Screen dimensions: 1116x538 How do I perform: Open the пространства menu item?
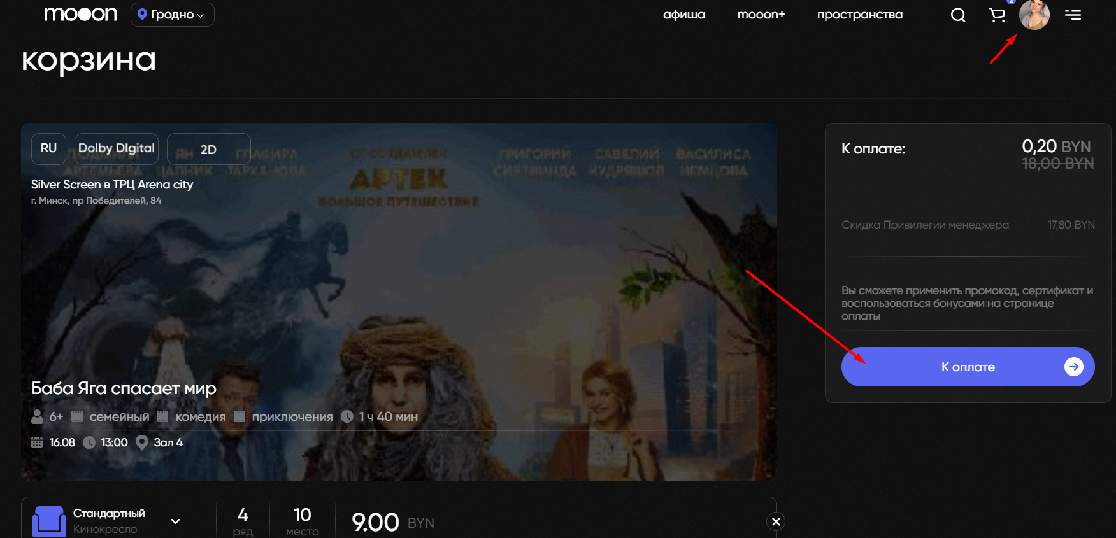coord(860,15)
